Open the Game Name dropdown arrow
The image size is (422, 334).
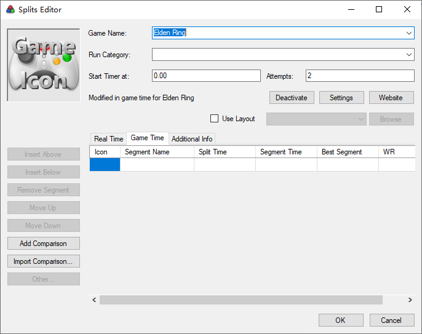[x=409, y=33]
